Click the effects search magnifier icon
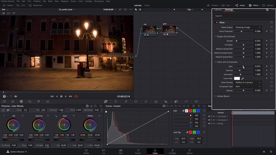This screenshot has width=276, height=155. tap(267, 10)
